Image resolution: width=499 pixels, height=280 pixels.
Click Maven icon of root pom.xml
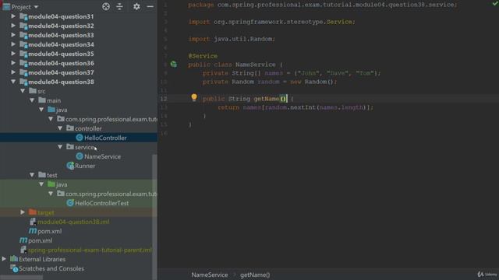(x=23, y=240)
